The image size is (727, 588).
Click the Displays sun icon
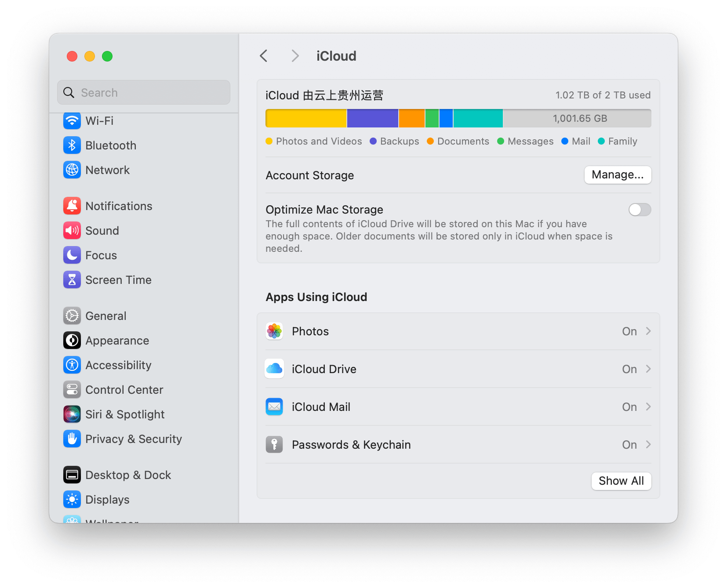(72, 500)
